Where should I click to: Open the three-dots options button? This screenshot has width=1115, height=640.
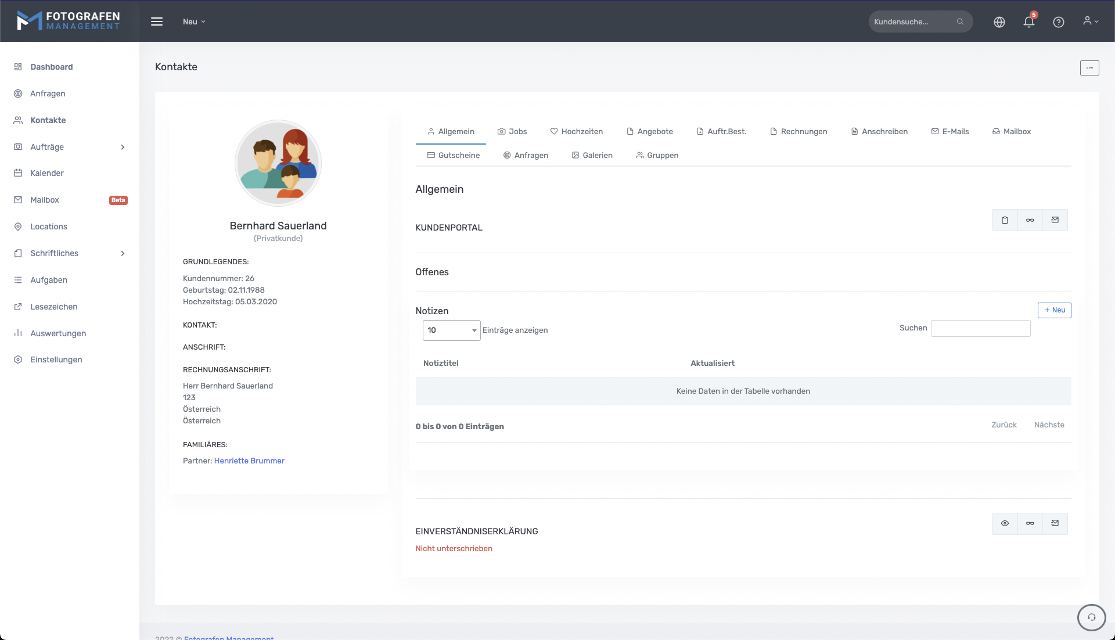point(1089,68)
